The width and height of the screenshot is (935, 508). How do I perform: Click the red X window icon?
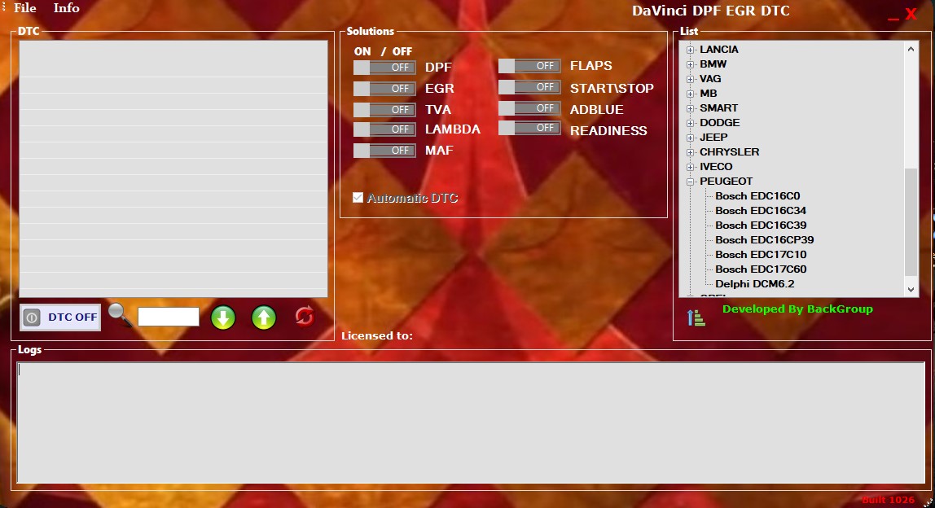tap(911, 12)
